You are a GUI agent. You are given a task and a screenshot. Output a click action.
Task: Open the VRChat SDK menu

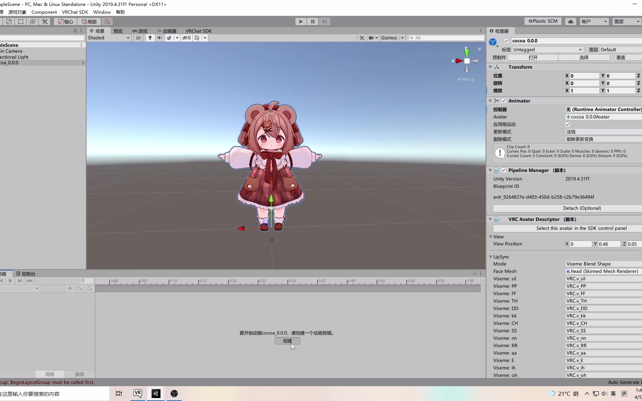tap(75, 12)
